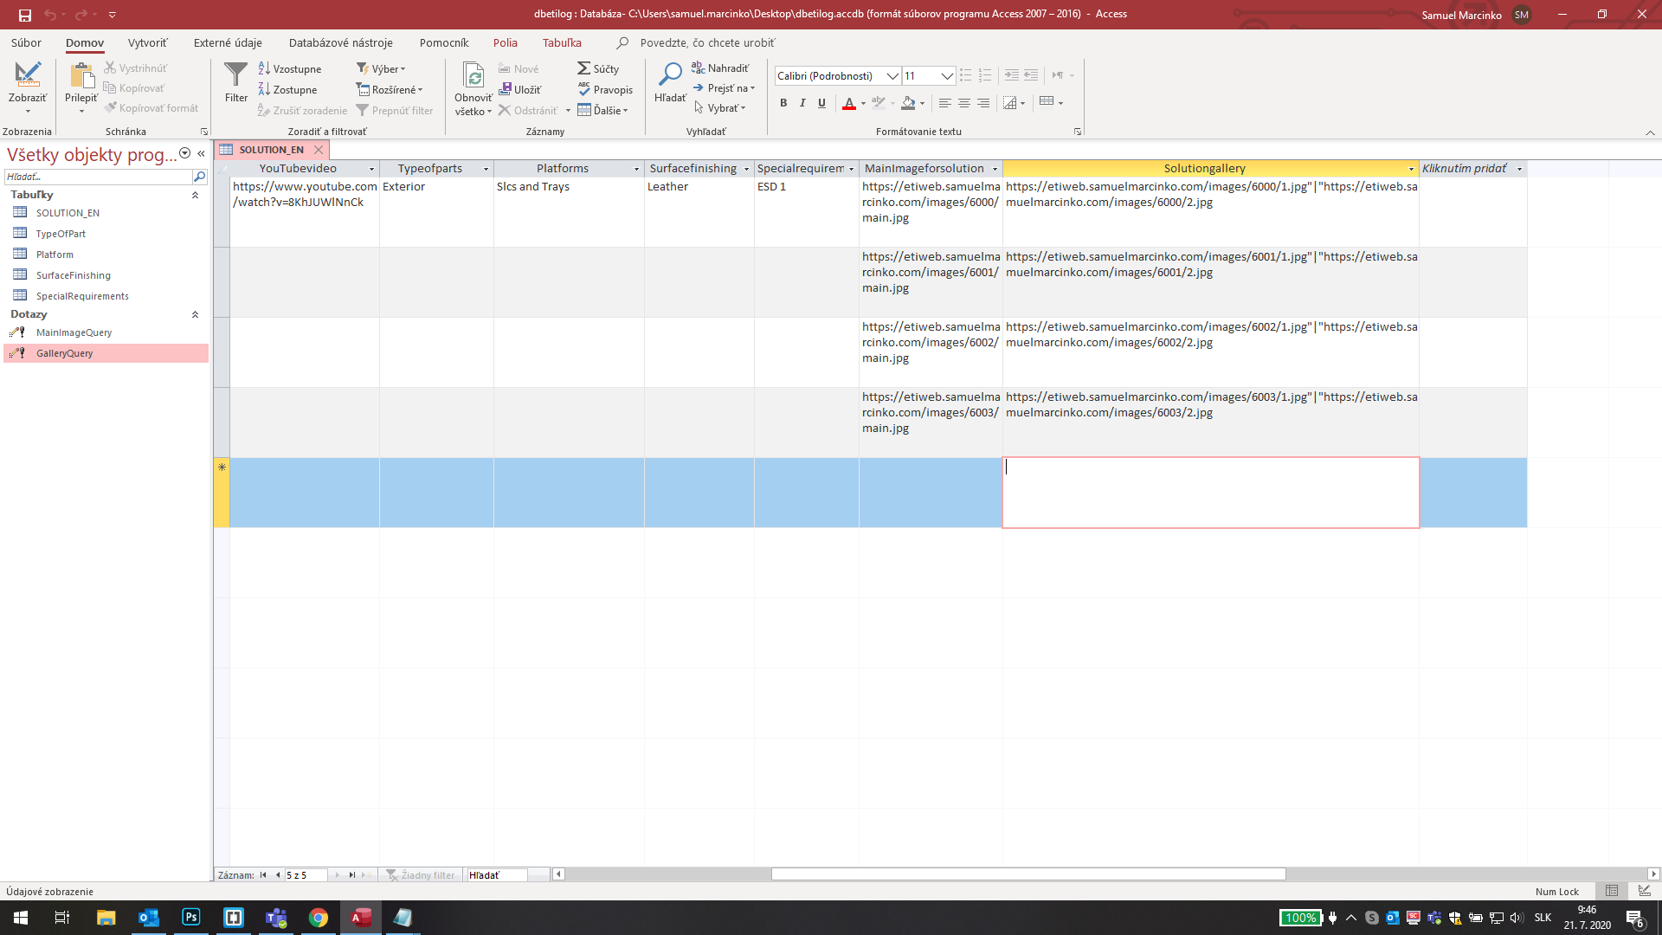The width and height of the screenshot is (1662, 935).
Task: Run Pravopis spell check
Action: coord(605,89)
